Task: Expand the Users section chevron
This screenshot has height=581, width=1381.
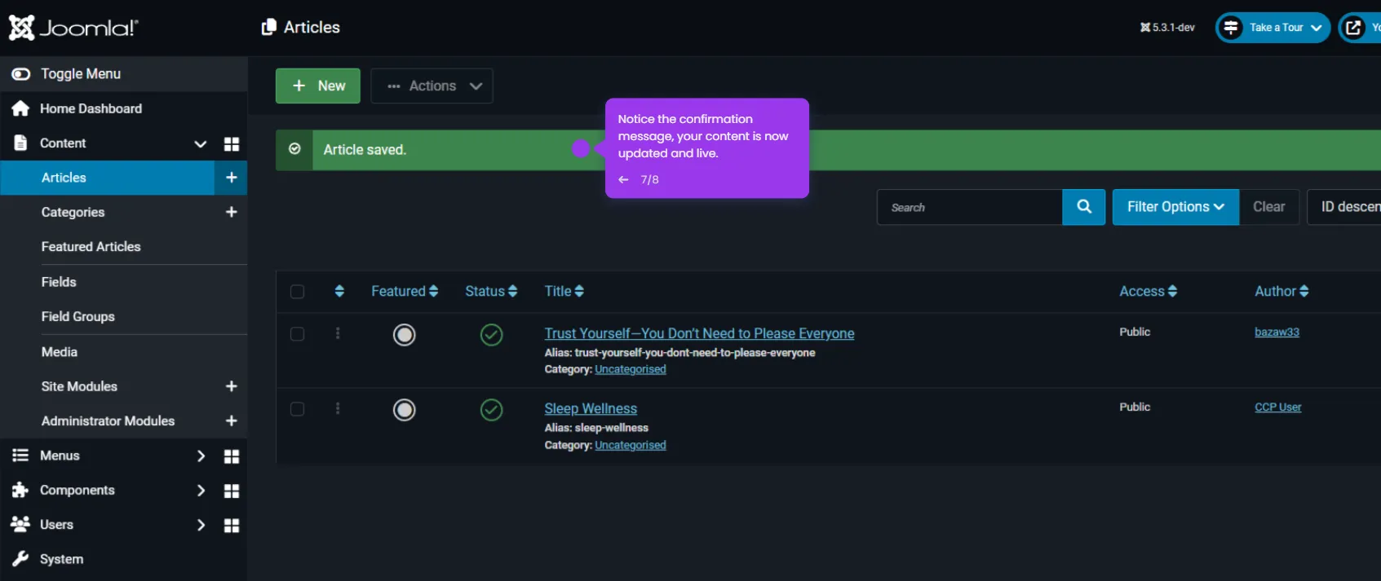Action: tap(200, 525)
